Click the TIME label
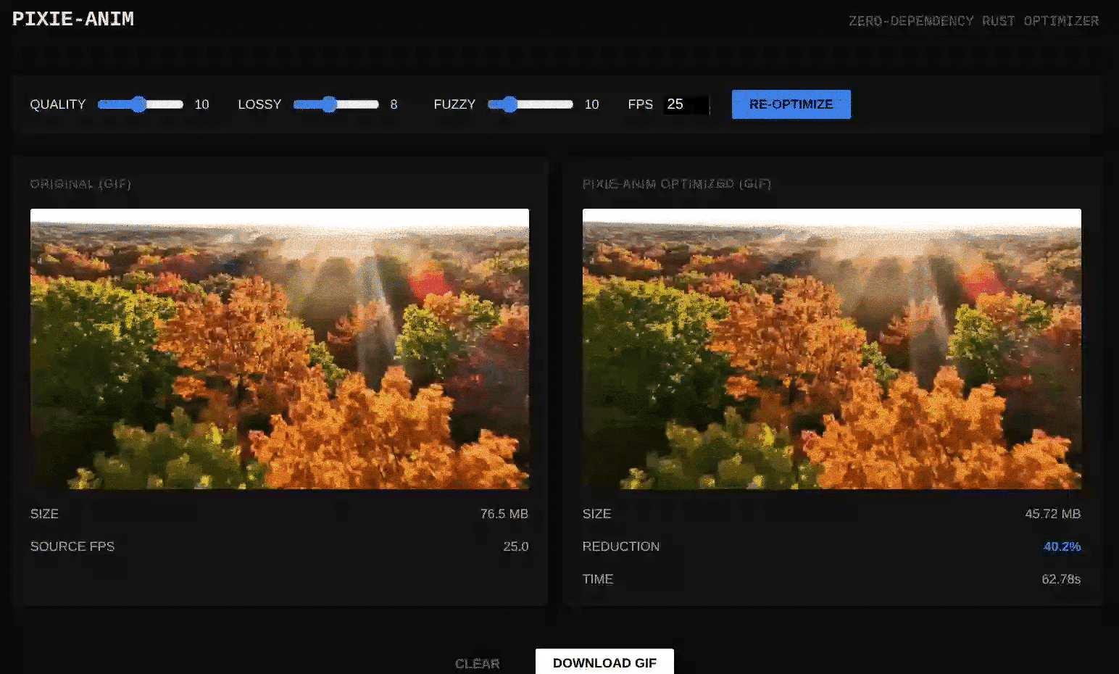1119x674 pixels. 598,579
